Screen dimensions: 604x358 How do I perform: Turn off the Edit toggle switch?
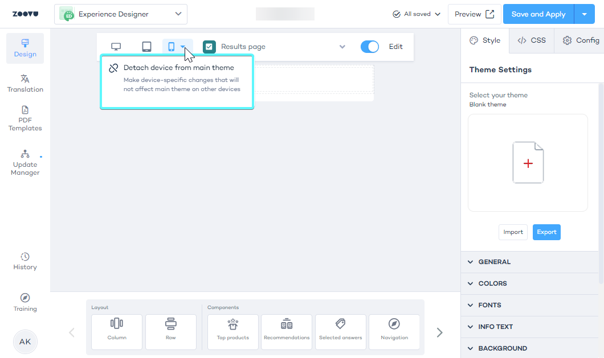(x=370, y=47)
